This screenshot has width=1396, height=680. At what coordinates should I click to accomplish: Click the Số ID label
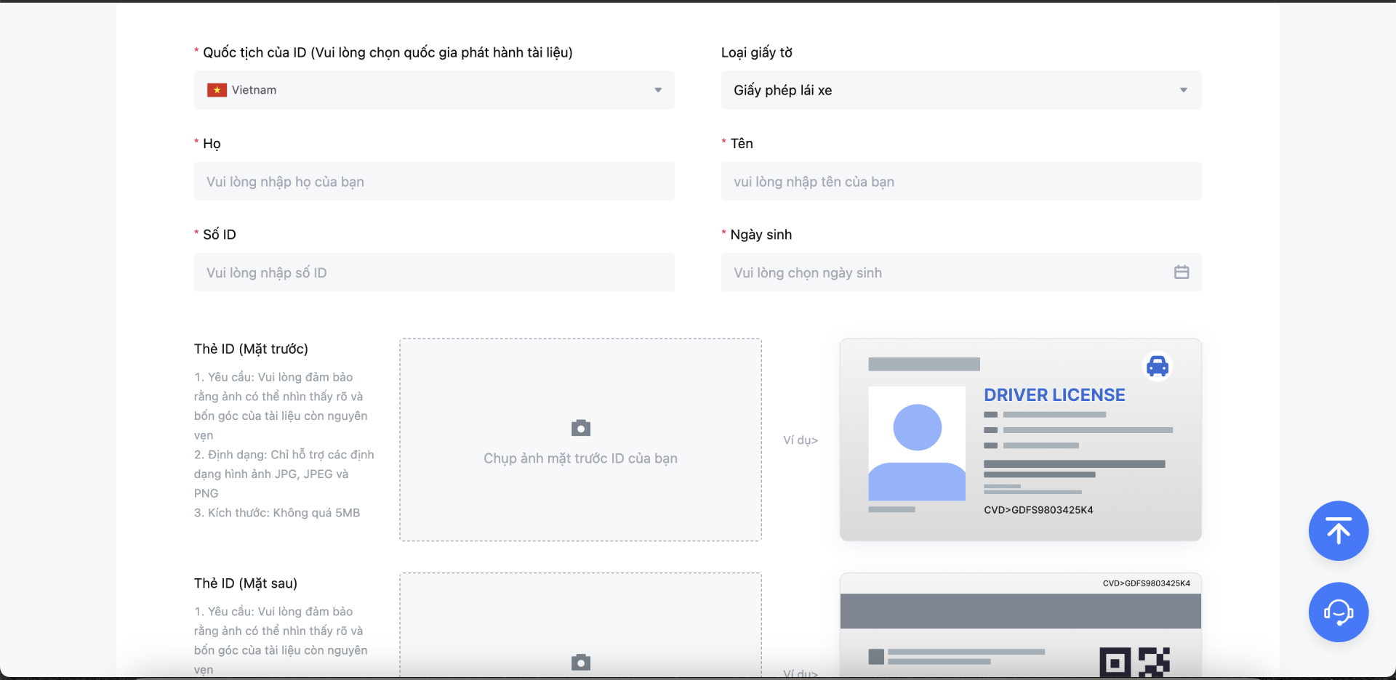click(220, 235)
